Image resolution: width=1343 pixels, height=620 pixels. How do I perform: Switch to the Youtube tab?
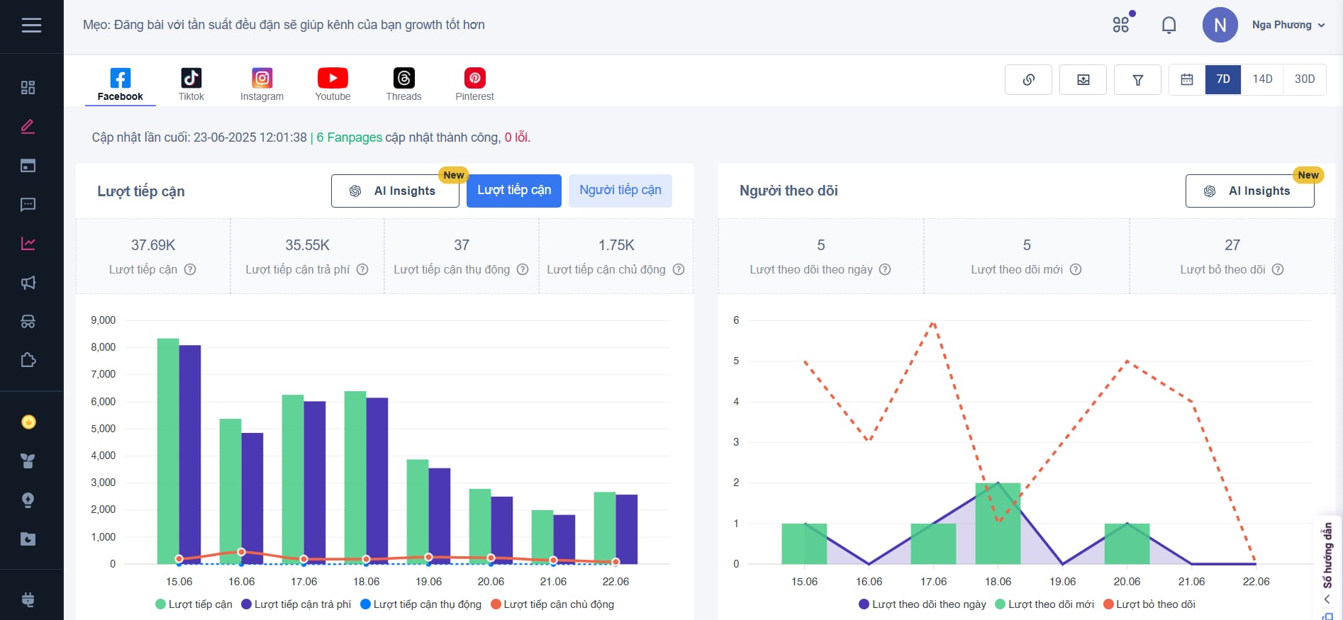(333, 84)
